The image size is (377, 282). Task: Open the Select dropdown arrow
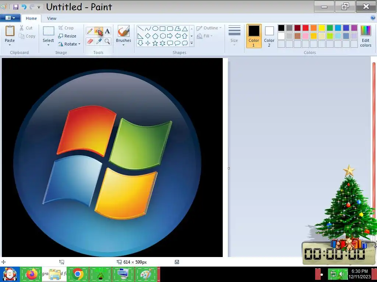(x=48, y=45)
